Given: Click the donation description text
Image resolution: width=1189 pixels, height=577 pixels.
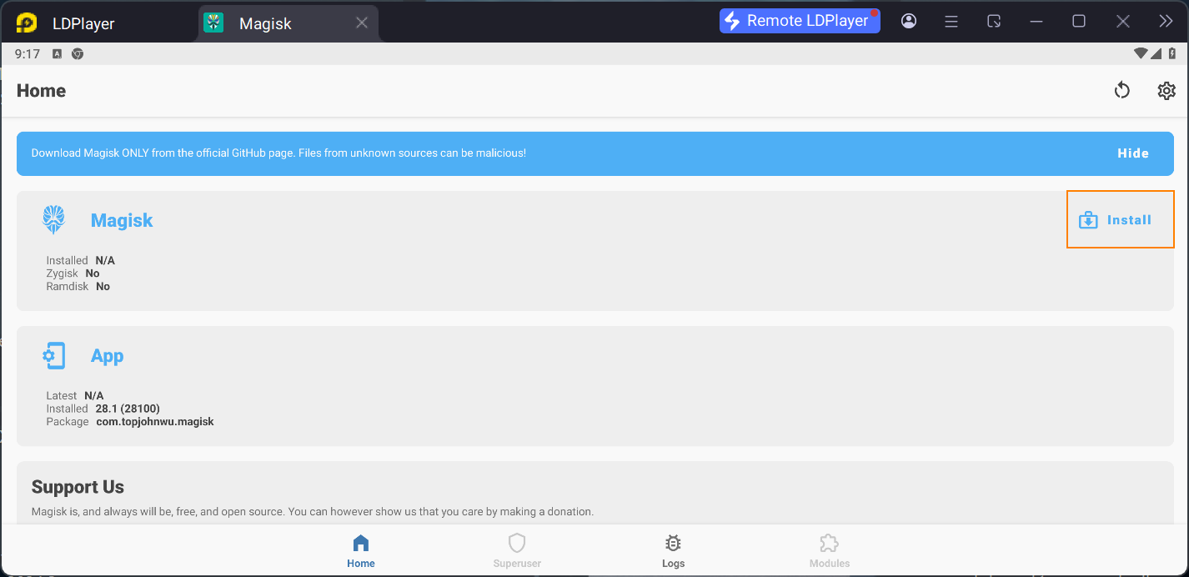Looking at the screenshot, I should pos(313,511).
